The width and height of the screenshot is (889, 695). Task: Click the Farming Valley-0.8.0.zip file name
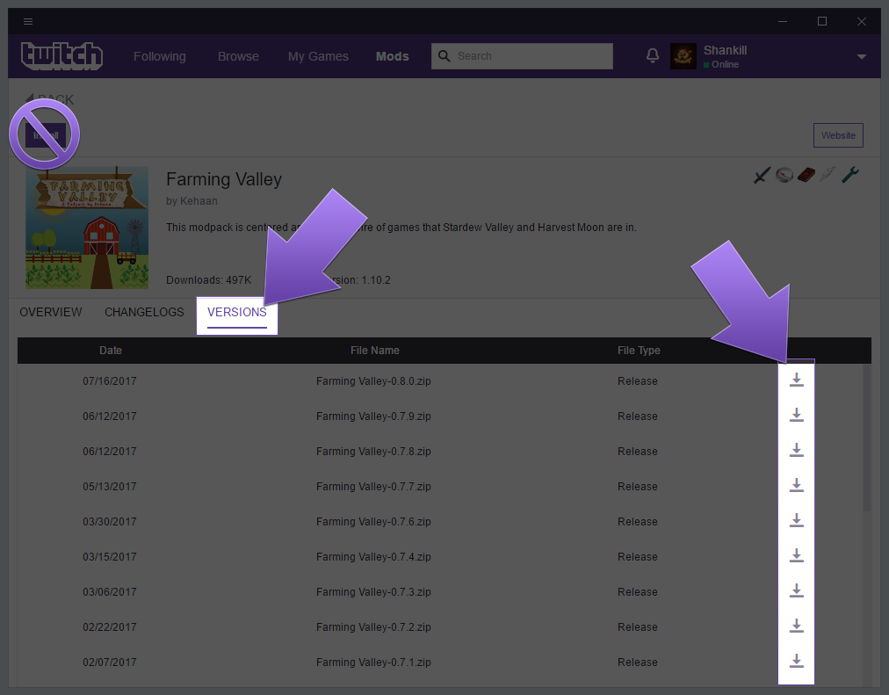point(373,381)
